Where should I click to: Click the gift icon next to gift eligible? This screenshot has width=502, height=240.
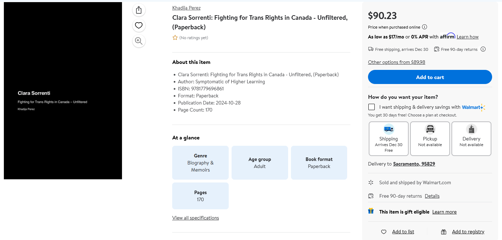tap(371, 211)
